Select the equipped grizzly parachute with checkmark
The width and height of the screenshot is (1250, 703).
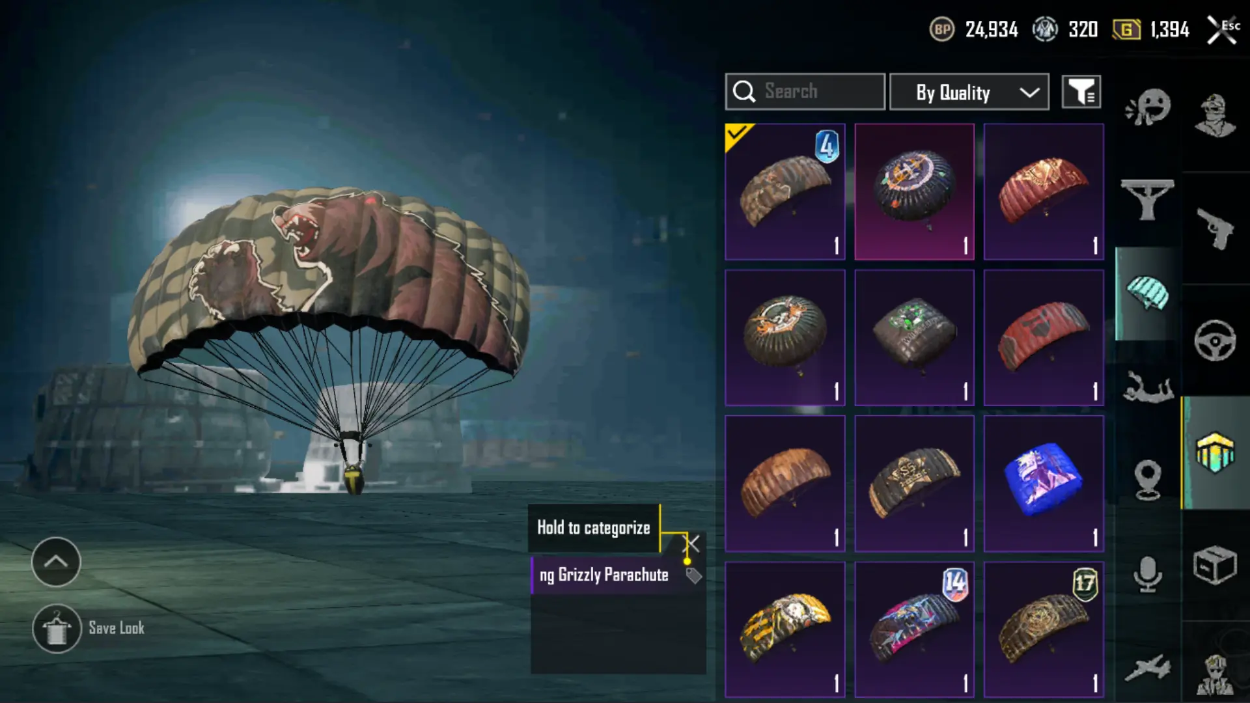click(x=785, y=191)
